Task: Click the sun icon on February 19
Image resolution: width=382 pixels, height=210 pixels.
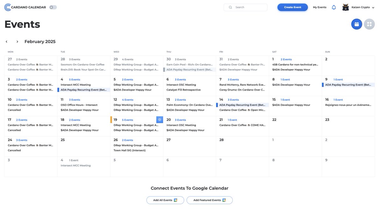Action: click(x=159, y=120)
